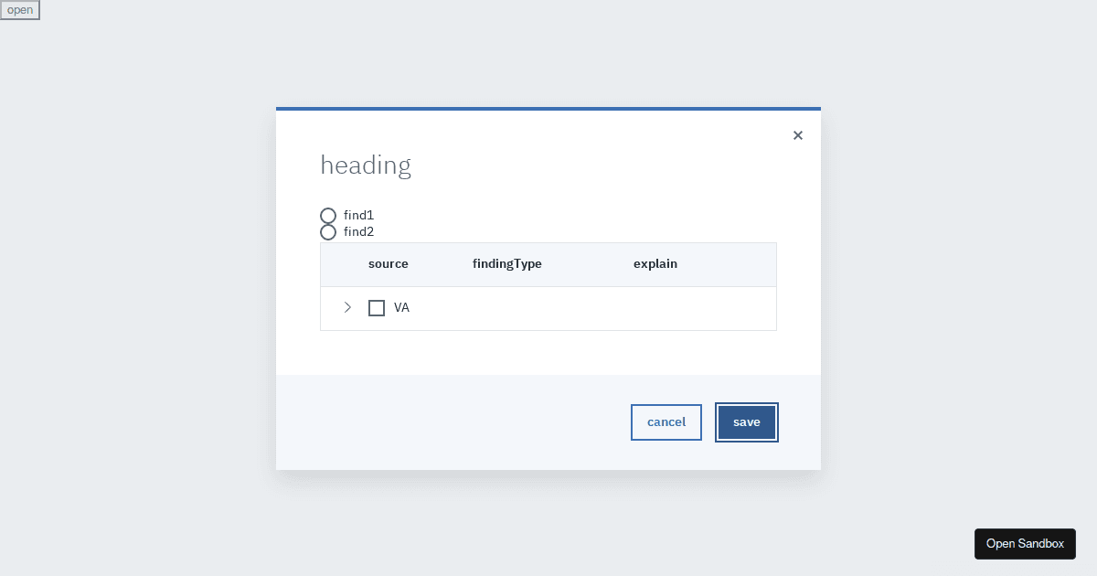Viewport: 1097px width, 576px height.
Task: Click the open button in the top-left corner
Action: click(x=20, y=10)
